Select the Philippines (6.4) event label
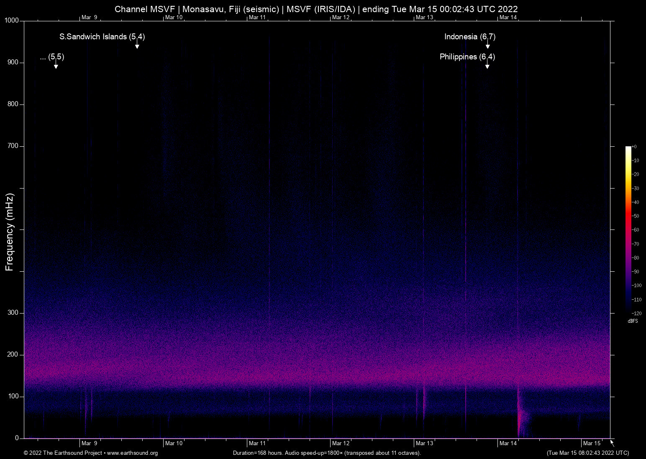This screenshot has width=646, height=459. click(x=467, y=57)
